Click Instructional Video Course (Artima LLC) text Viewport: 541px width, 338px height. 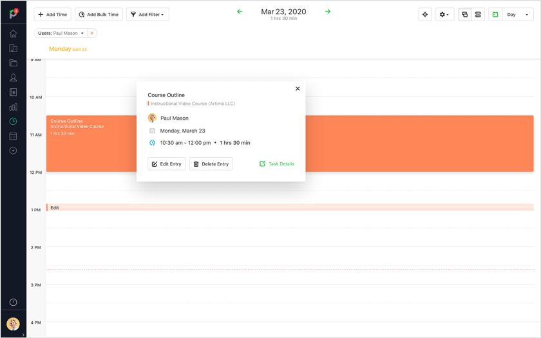pyautogui.click(x=193, y=104)
